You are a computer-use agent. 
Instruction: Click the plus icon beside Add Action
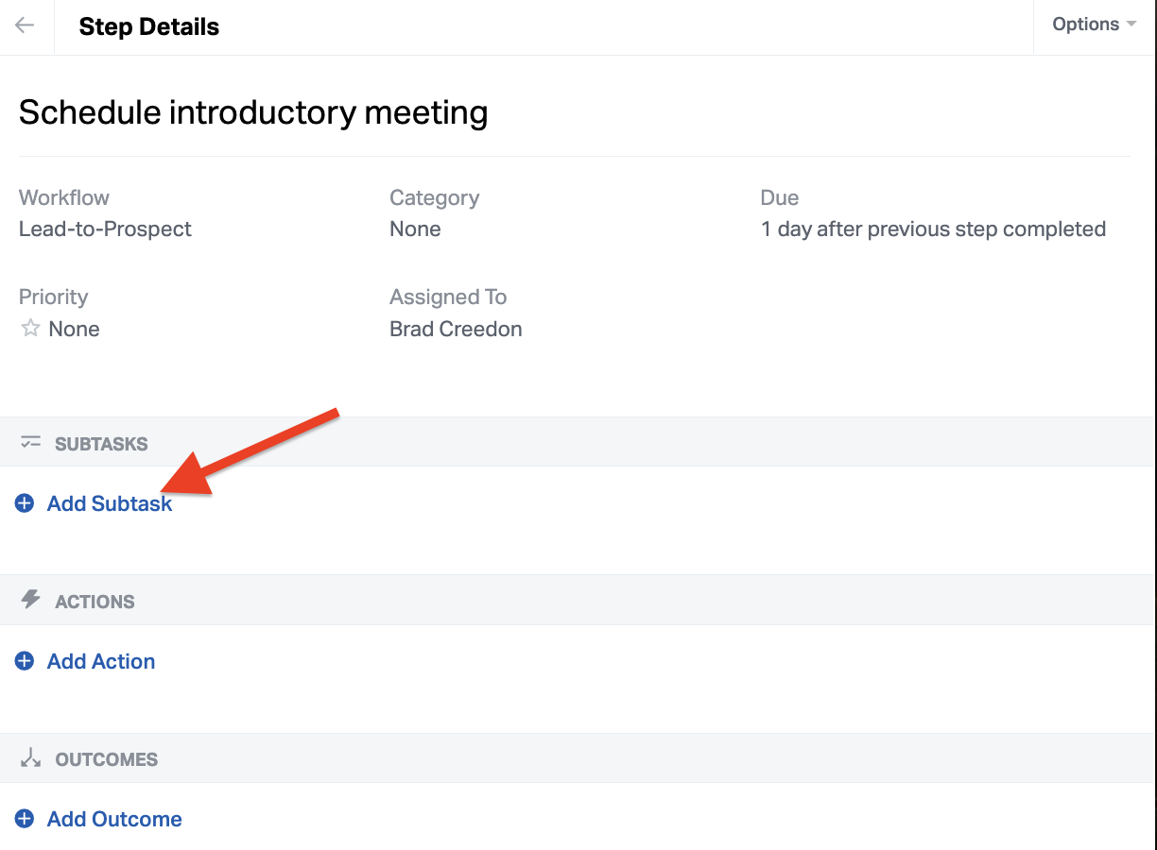[25, 661]
